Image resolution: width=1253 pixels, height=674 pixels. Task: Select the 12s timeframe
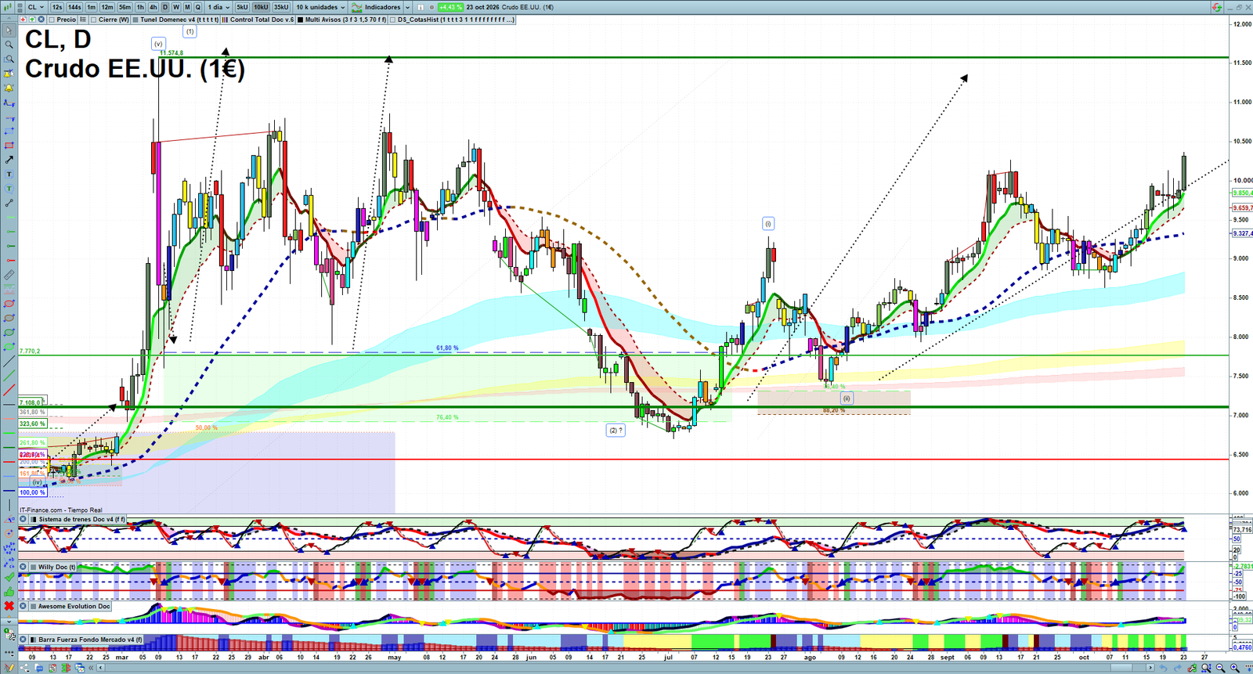point(57,7)
